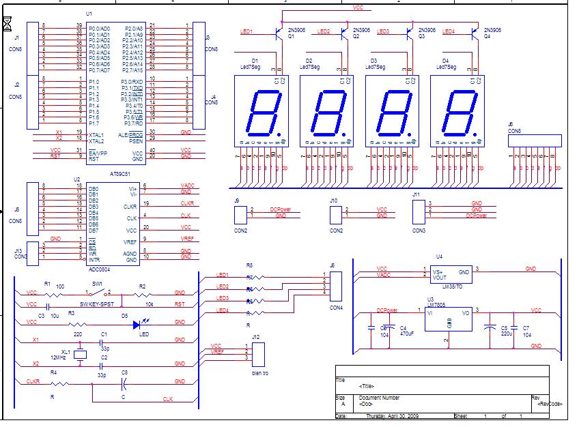The image size is (579, 427).
Task: Select the U1 AT89C51 microcontroller body
Action: 116,93
